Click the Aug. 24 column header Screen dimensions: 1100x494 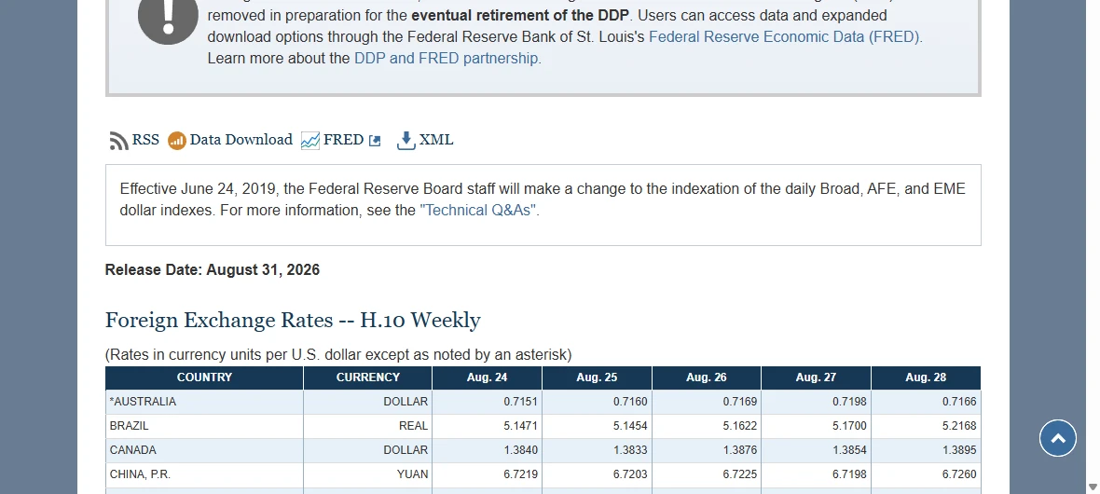(x=487, y=377)
